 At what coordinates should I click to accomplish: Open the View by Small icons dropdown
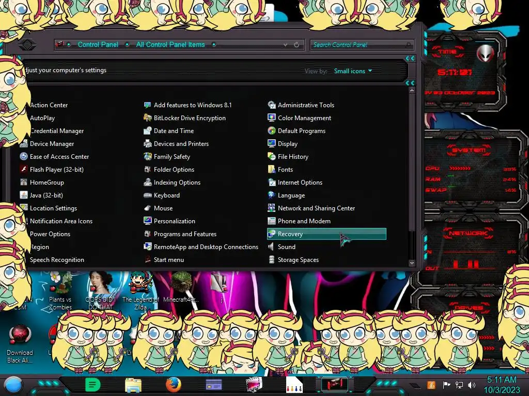353,71
